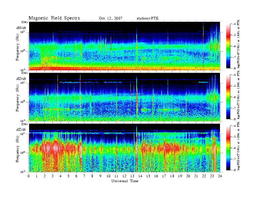The image size is (262, 202).
Task: Click hour tick '1' on time axis
Action: click(x=37, y=176)
